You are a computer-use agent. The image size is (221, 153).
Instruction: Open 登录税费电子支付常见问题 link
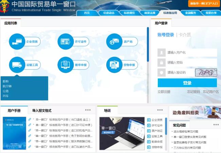[x=190, y=142]
